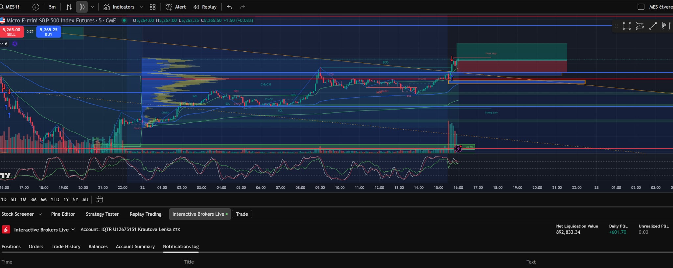This screenshot has height=268, width=673.
Task: Expand the Stock Screener dropdown chevron
Action: click(40, 214)
